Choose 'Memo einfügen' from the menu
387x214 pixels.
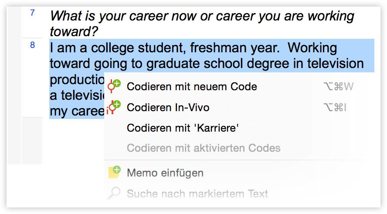165,173
